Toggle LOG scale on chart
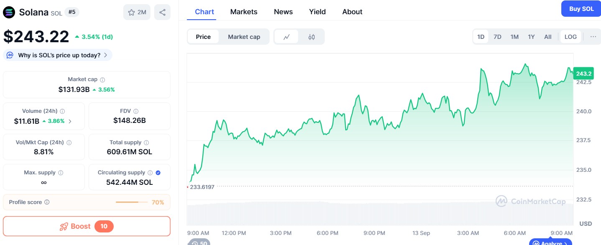Screen dimensions: 601x245 (570, 37)
